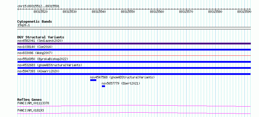Click the nsv4547568 (gnomADStructuralVariants) label
The height and width of the screenshot is (117, 259).
coord(122,77)
